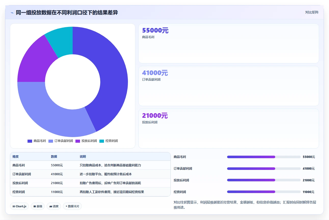Click 订单贡献利润 label in progress list
The width and height of the screenshot is (329, 220).
click(183, 169)
